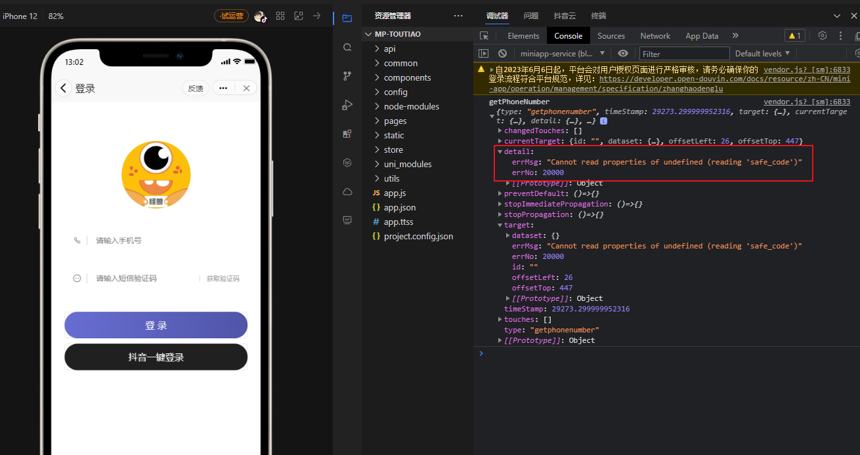Image resolution: width=860 pixels, height=455 pixels.
Task: Open the project.config.json file
Action: [418, 236]
